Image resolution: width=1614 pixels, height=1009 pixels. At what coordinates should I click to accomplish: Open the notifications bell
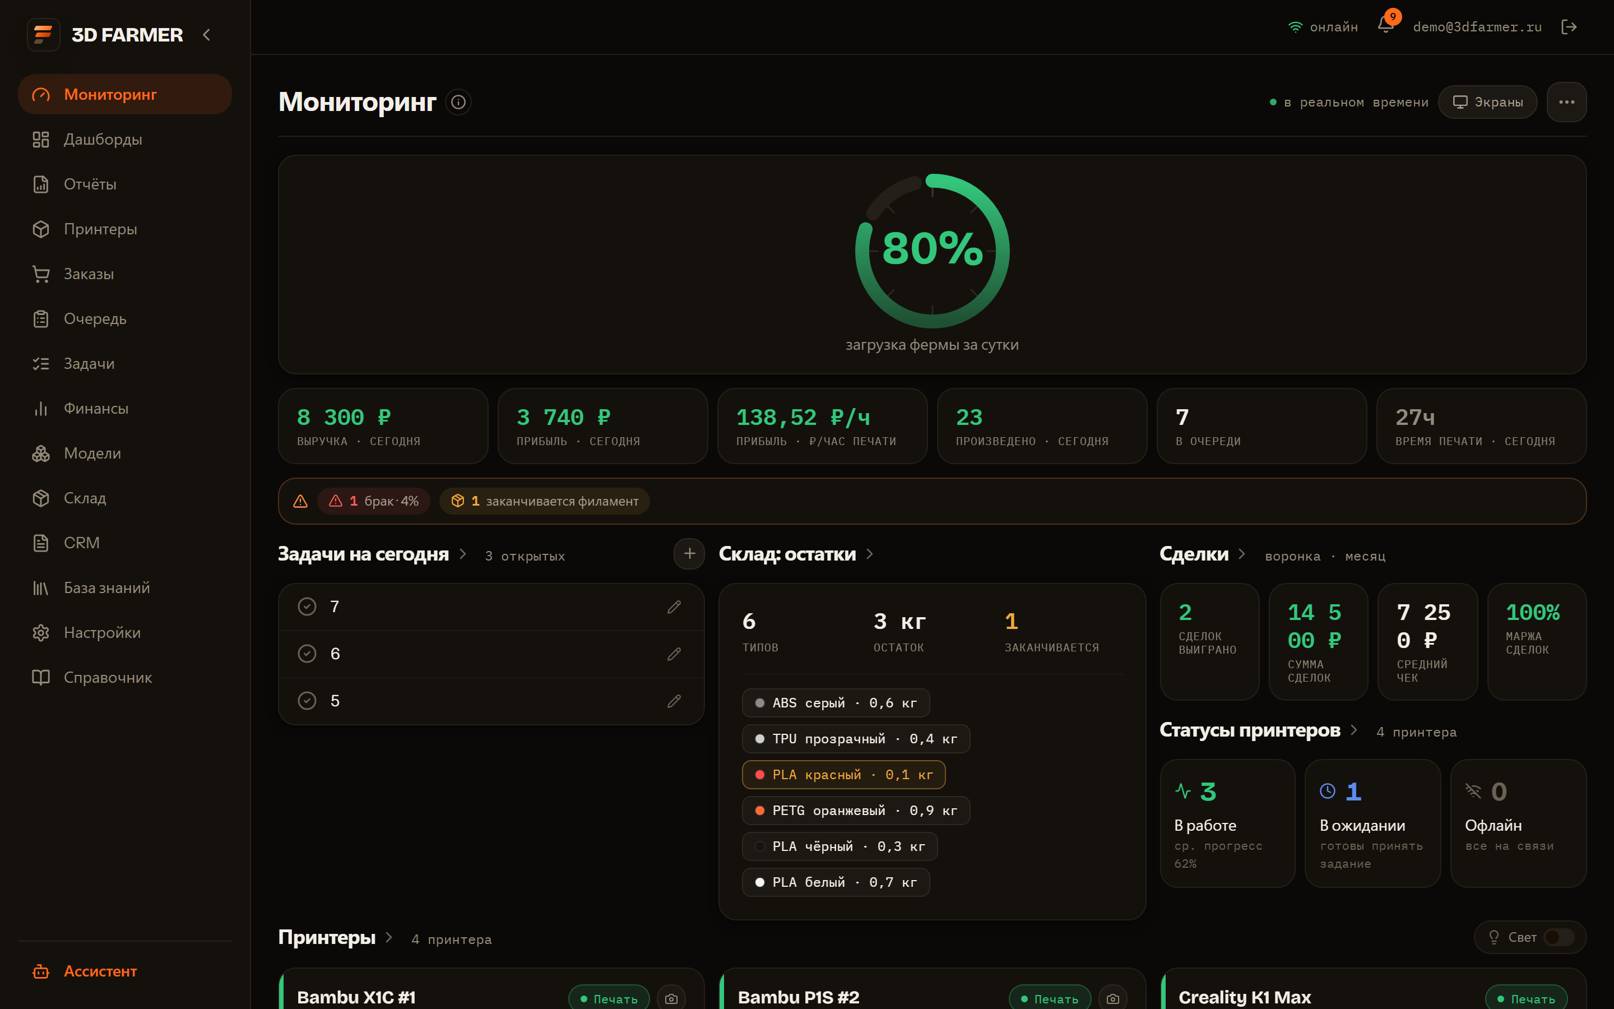click(x=1385, y=26)
